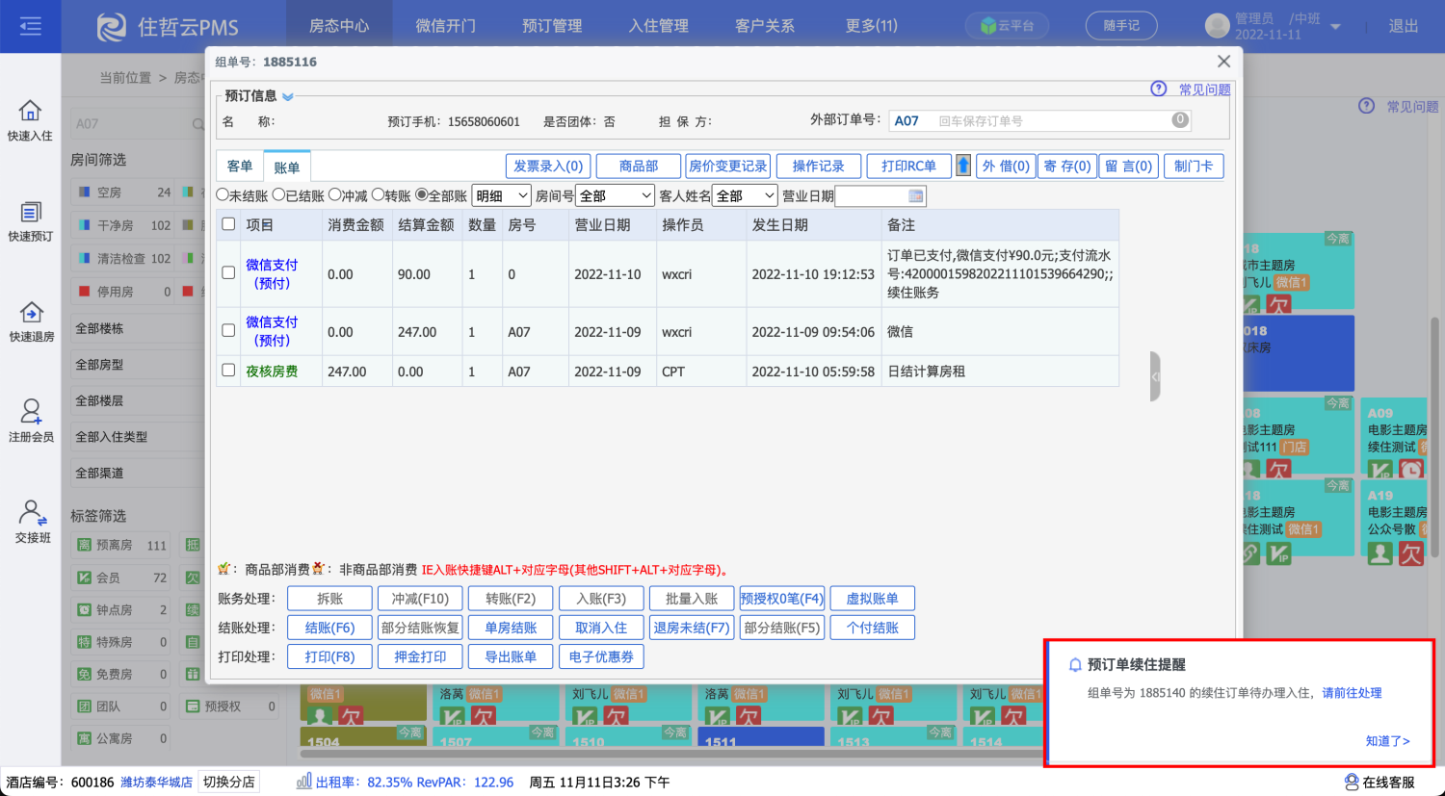Switch to the 账单 tab
Screen dimensions: 1445x796
tap(287, 167)
